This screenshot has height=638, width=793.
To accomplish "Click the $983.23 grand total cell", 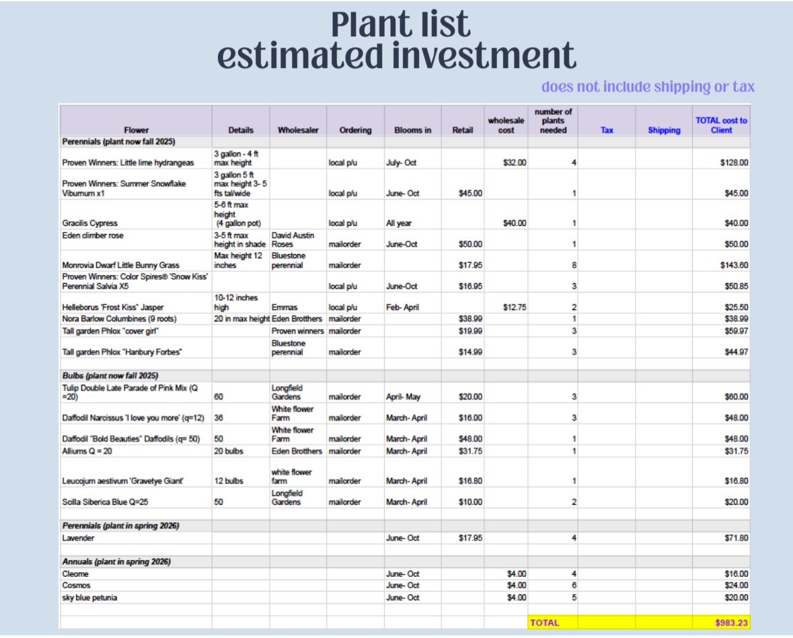I will [x=721, y=623].
